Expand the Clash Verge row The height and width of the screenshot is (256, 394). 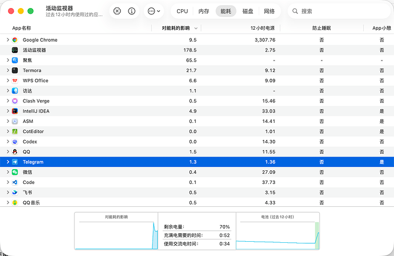[x=8, y=101]
